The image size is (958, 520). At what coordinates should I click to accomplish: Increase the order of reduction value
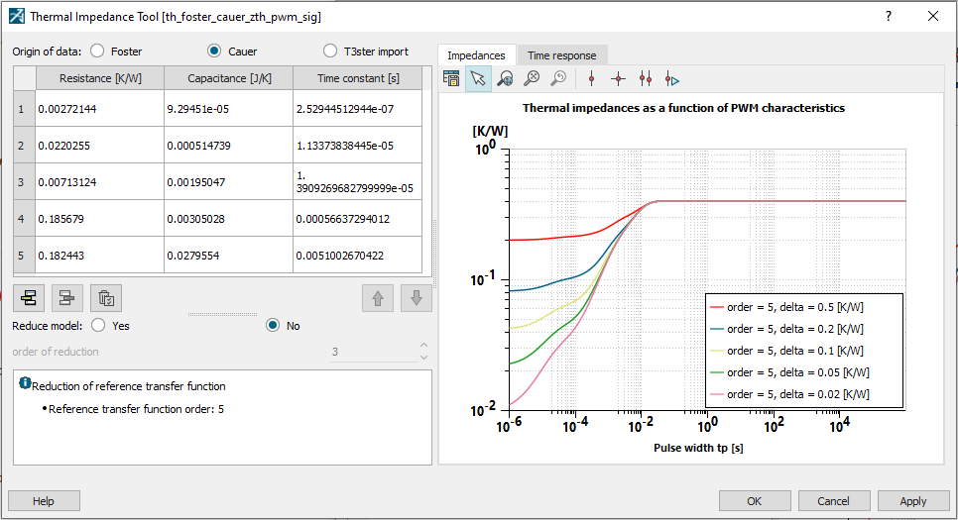423,346
